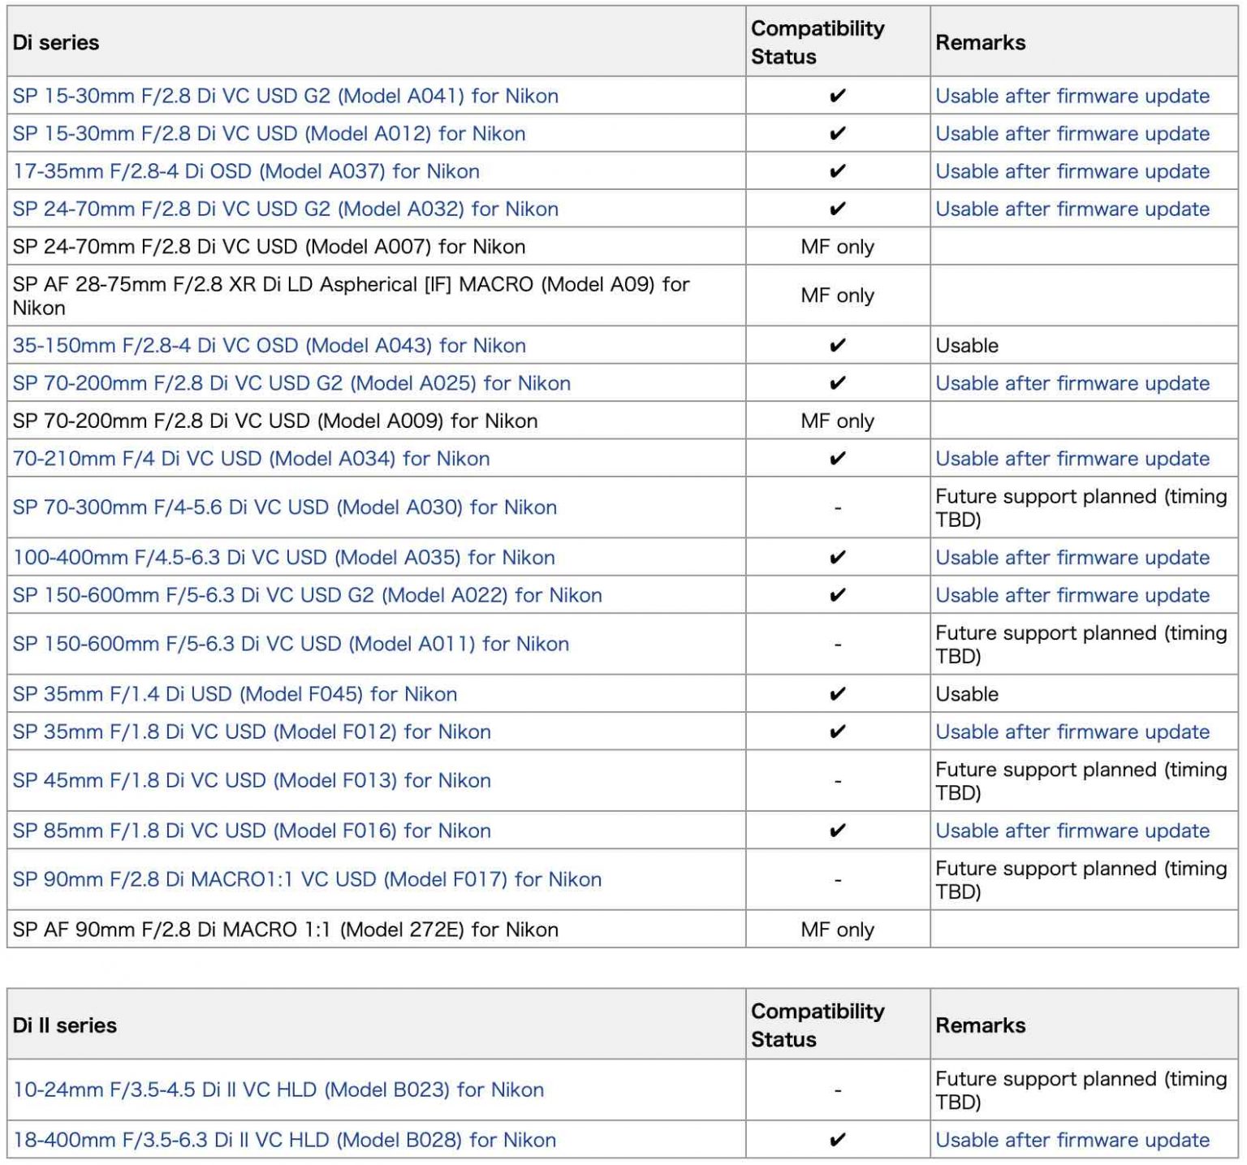
Task: Select SP 45mm F/1.8 Di VC USD link
Action: (252, 780)
